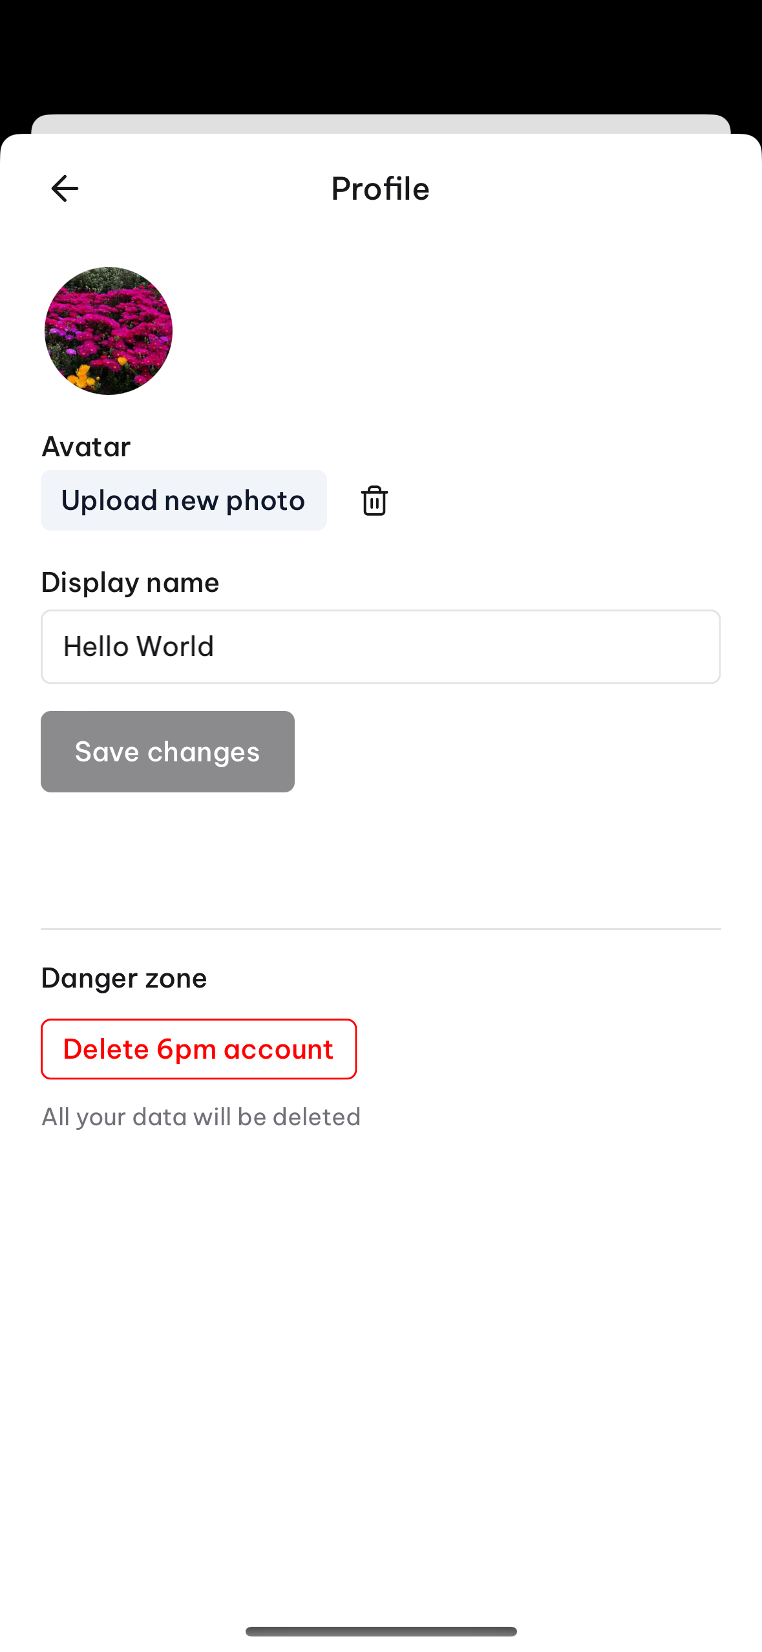762x1652 pixels.
Task: Click the trash icon to remove avatar
Action: point(374,500)
